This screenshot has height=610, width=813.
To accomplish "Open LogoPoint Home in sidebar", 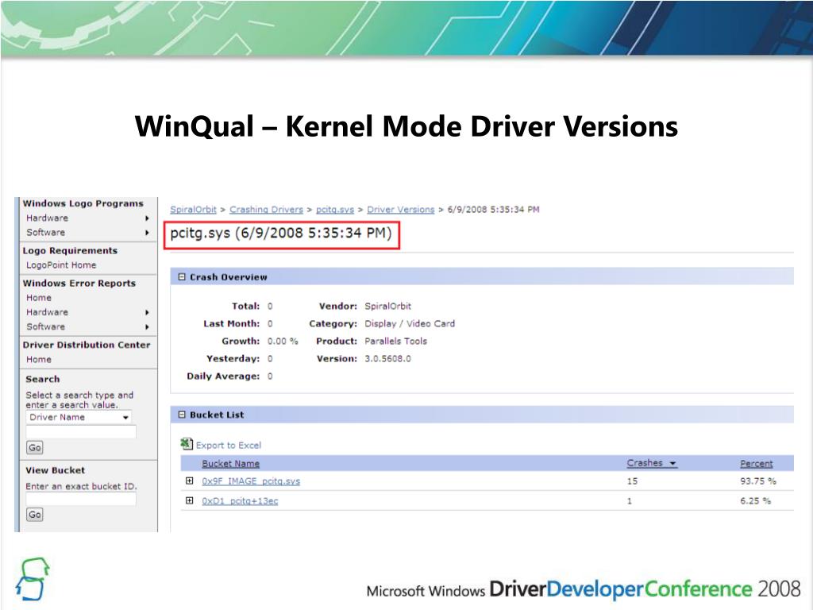I will [61, 265].
